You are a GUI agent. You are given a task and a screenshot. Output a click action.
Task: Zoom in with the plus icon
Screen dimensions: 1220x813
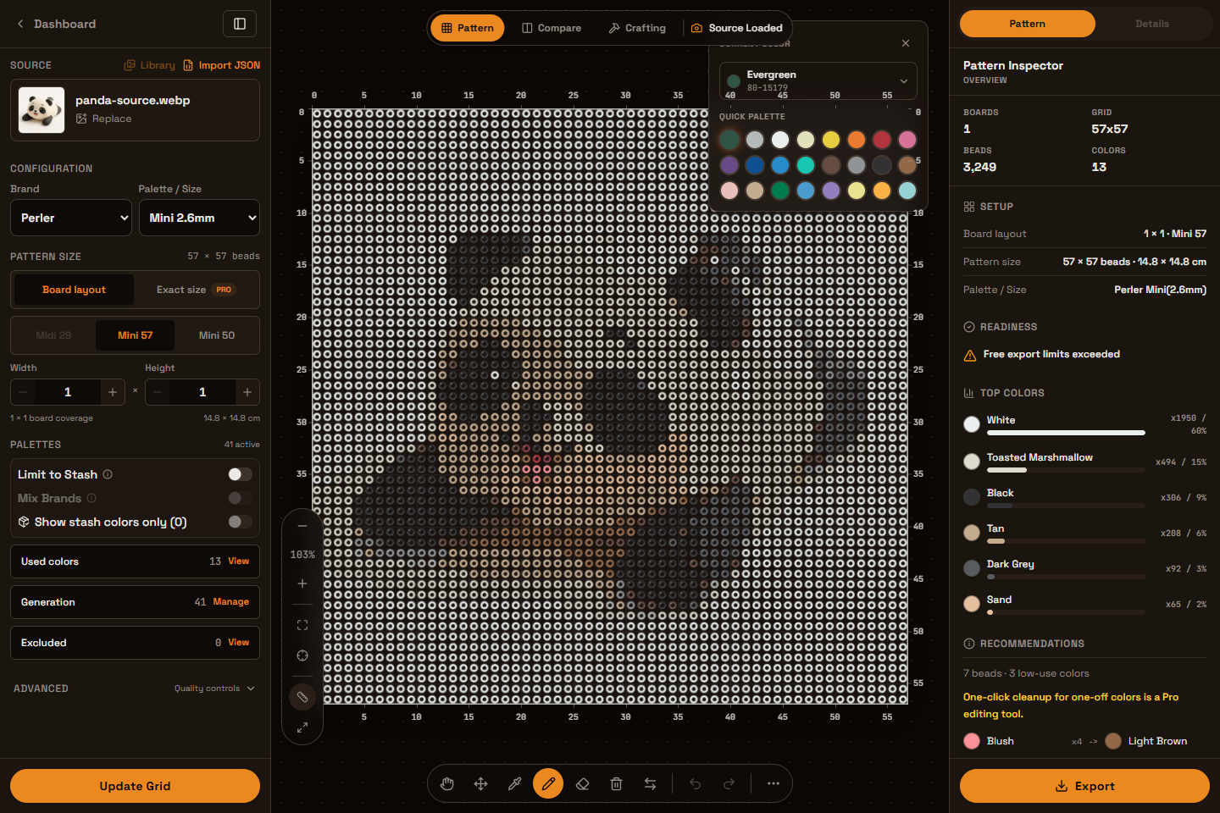(x=302, y=583)
